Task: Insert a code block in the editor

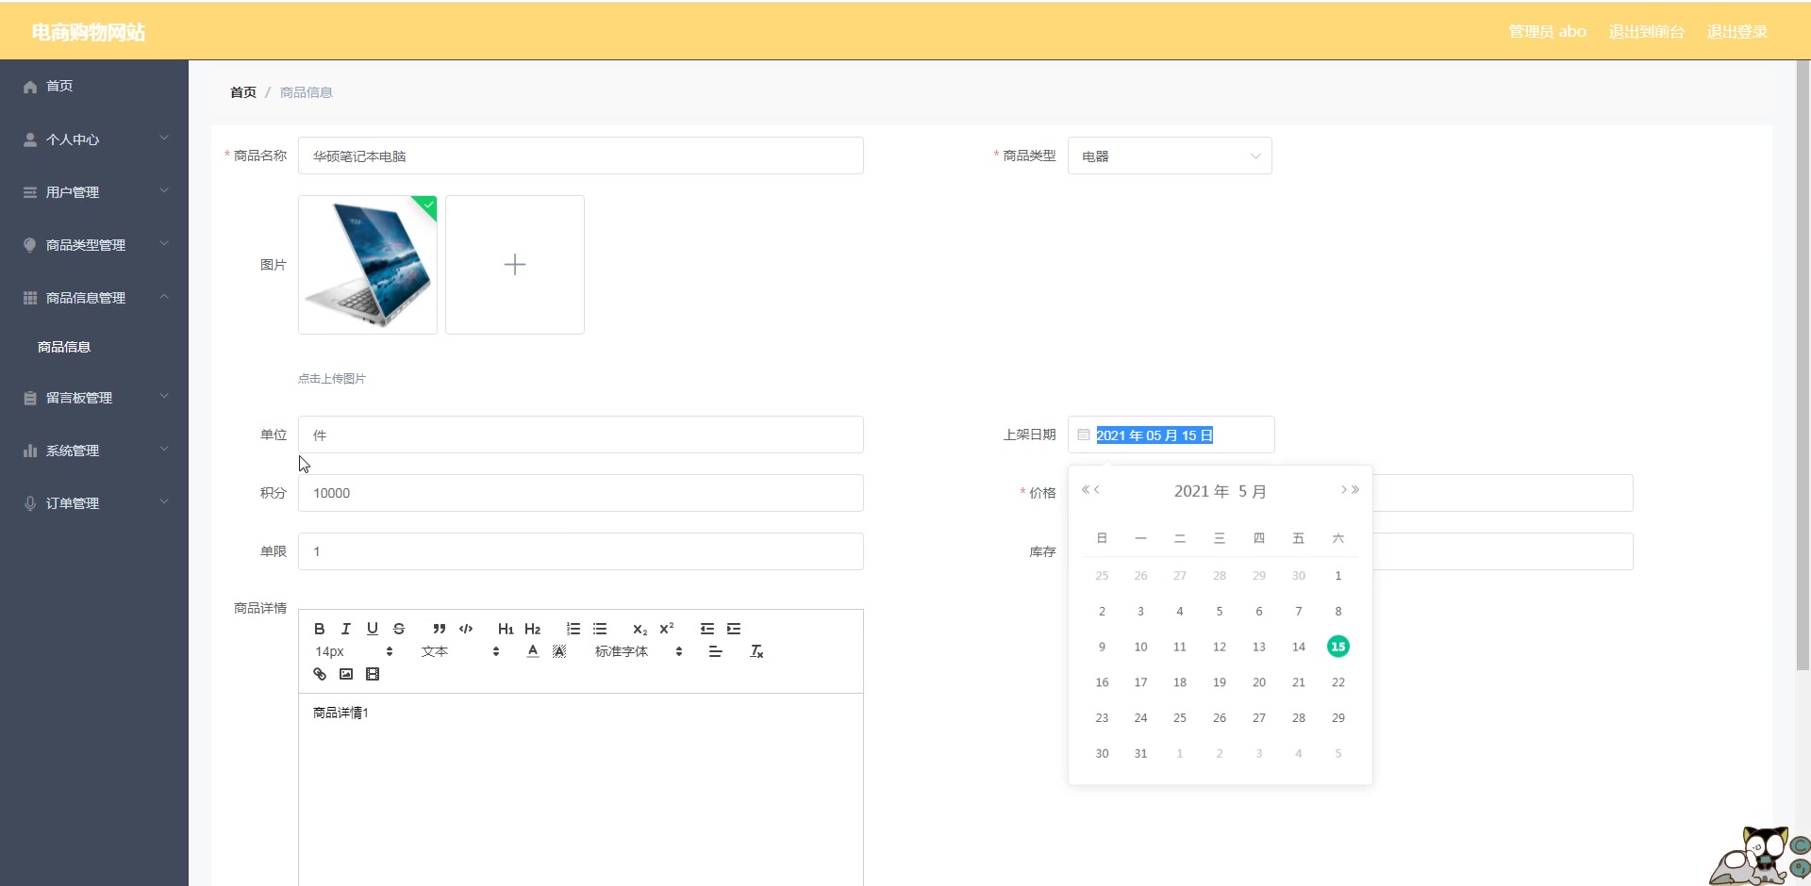Action: tap(466, 629)
